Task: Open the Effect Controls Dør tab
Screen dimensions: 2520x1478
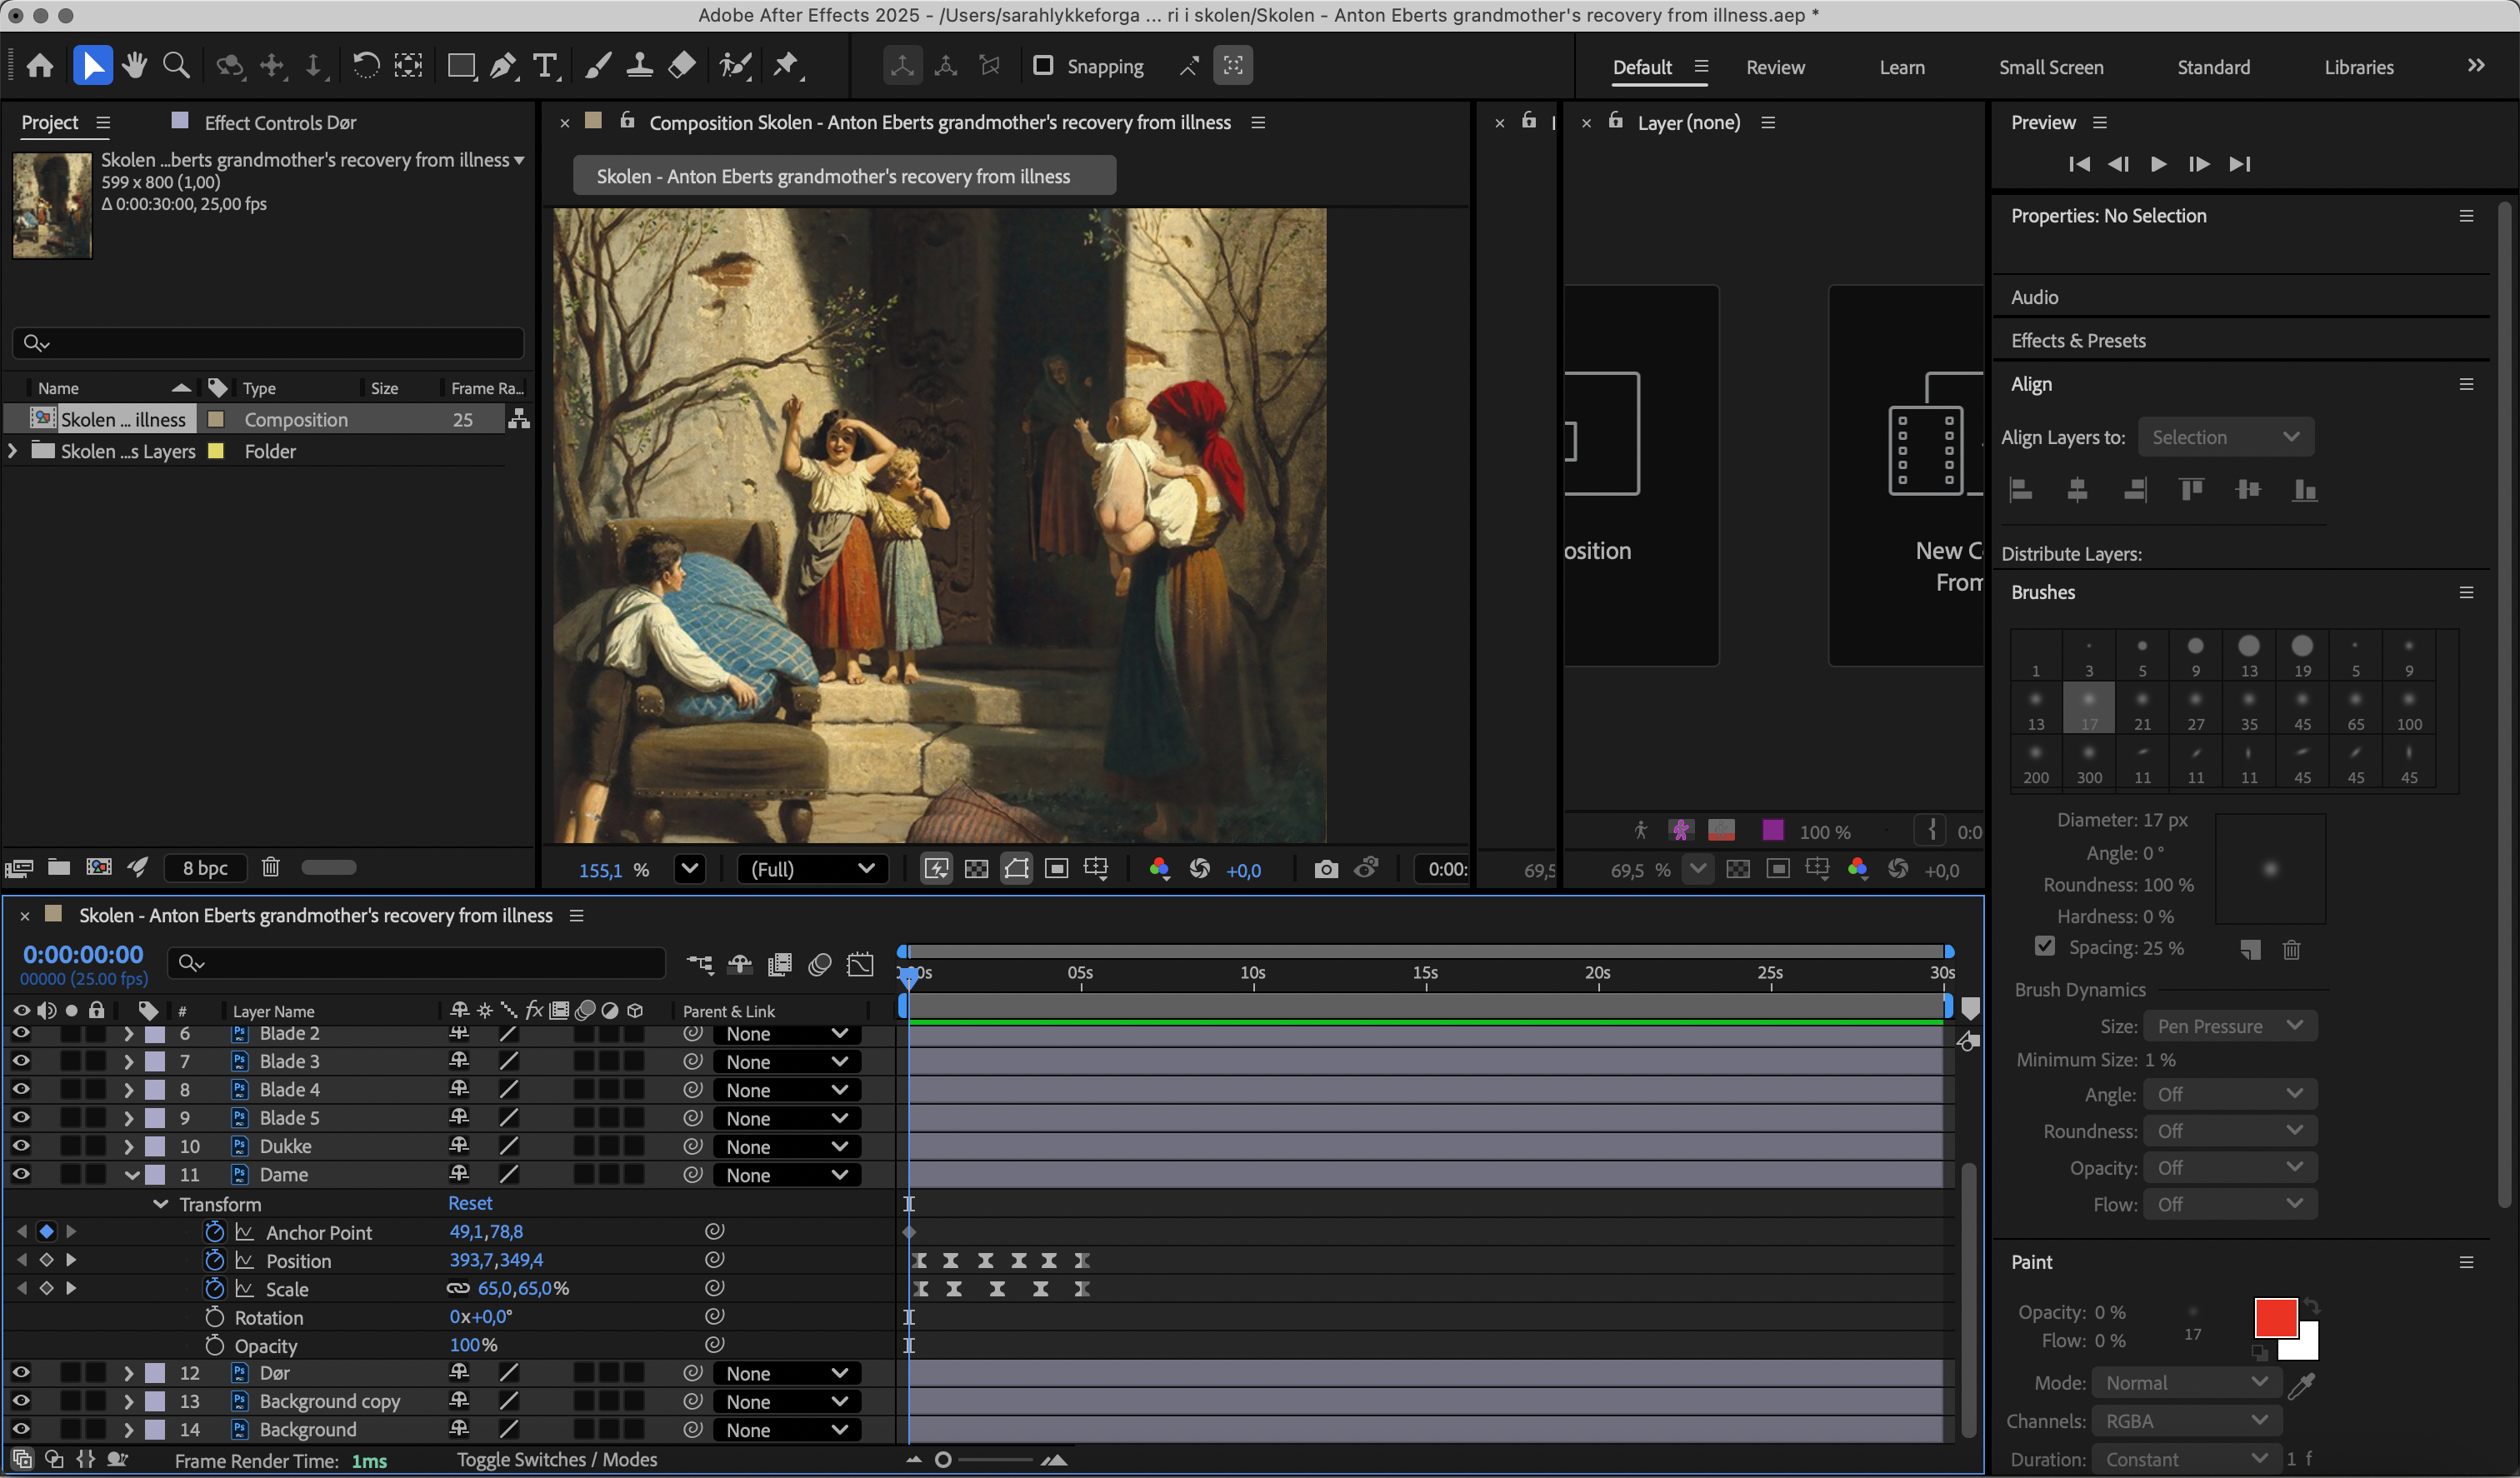Action: pos(280,122)
